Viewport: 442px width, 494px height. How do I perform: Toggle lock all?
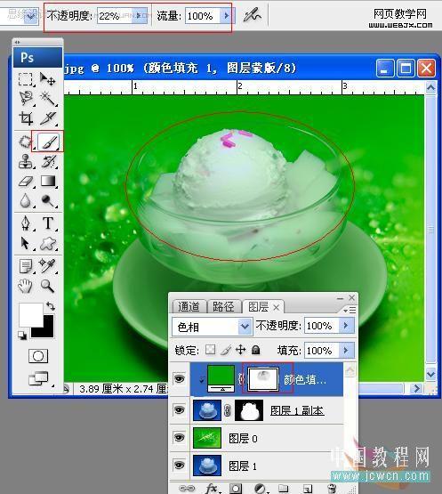256,350
